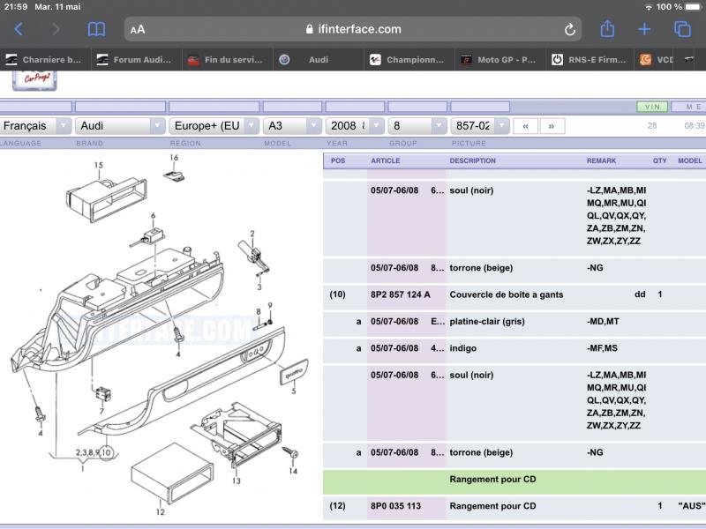The image size is (706, 529).
Task: Open the Europe+ region dropdown
Action: (214, 126)
